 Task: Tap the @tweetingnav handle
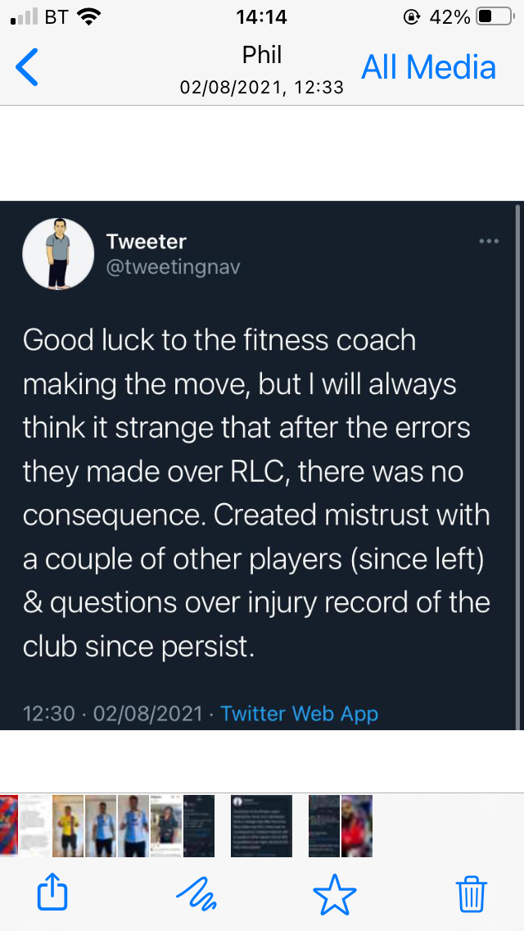coord(173,267)
